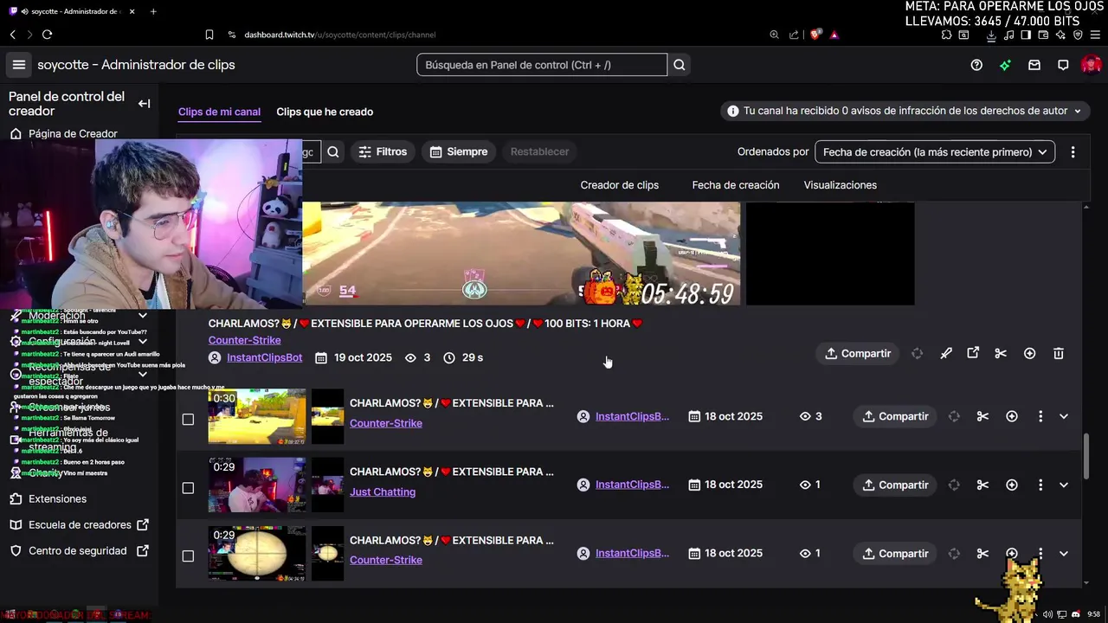1108x623 pixels.
Task: Open Extensiones in the sidebar
Action: (x=57, y=498)
